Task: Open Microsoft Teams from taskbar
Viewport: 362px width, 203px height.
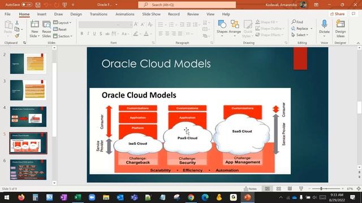Action: tap(135, 197)
